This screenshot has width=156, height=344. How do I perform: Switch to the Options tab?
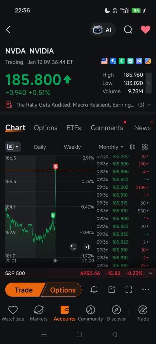pyautogui.click(x=46, y=128)
